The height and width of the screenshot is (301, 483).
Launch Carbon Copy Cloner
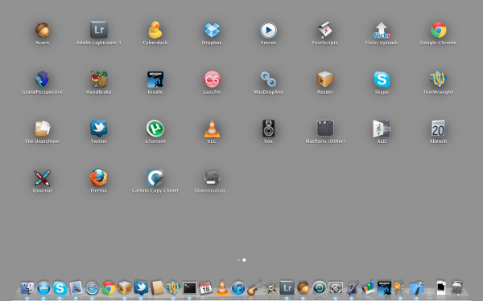155,178
